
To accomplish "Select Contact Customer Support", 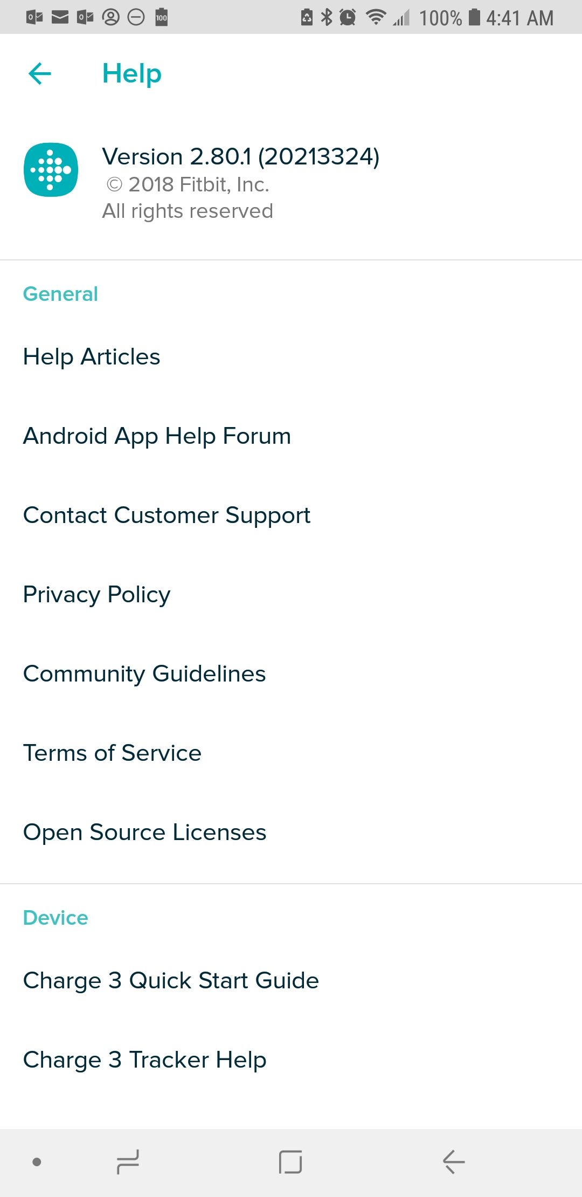I will coord(167,515).
